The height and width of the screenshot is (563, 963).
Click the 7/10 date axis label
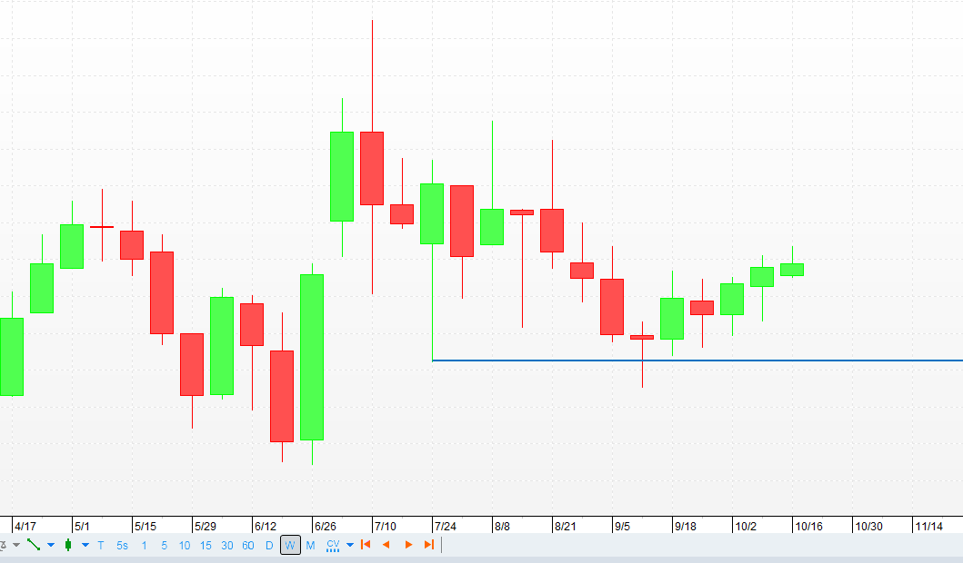tap(385, 526)
